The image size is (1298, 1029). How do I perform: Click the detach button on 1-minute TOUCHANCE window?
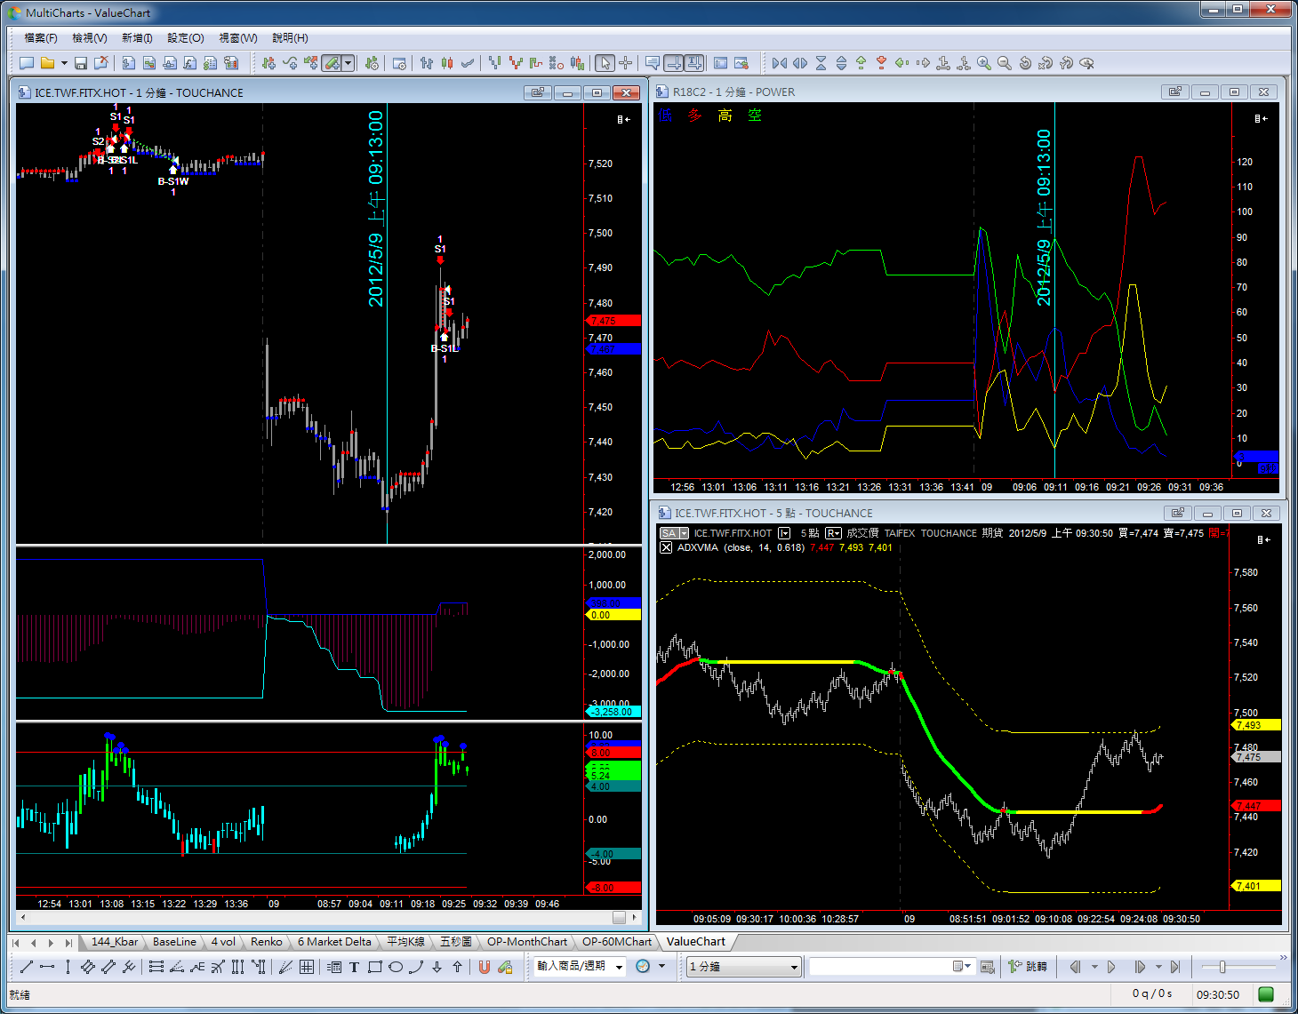pos(537,92)
